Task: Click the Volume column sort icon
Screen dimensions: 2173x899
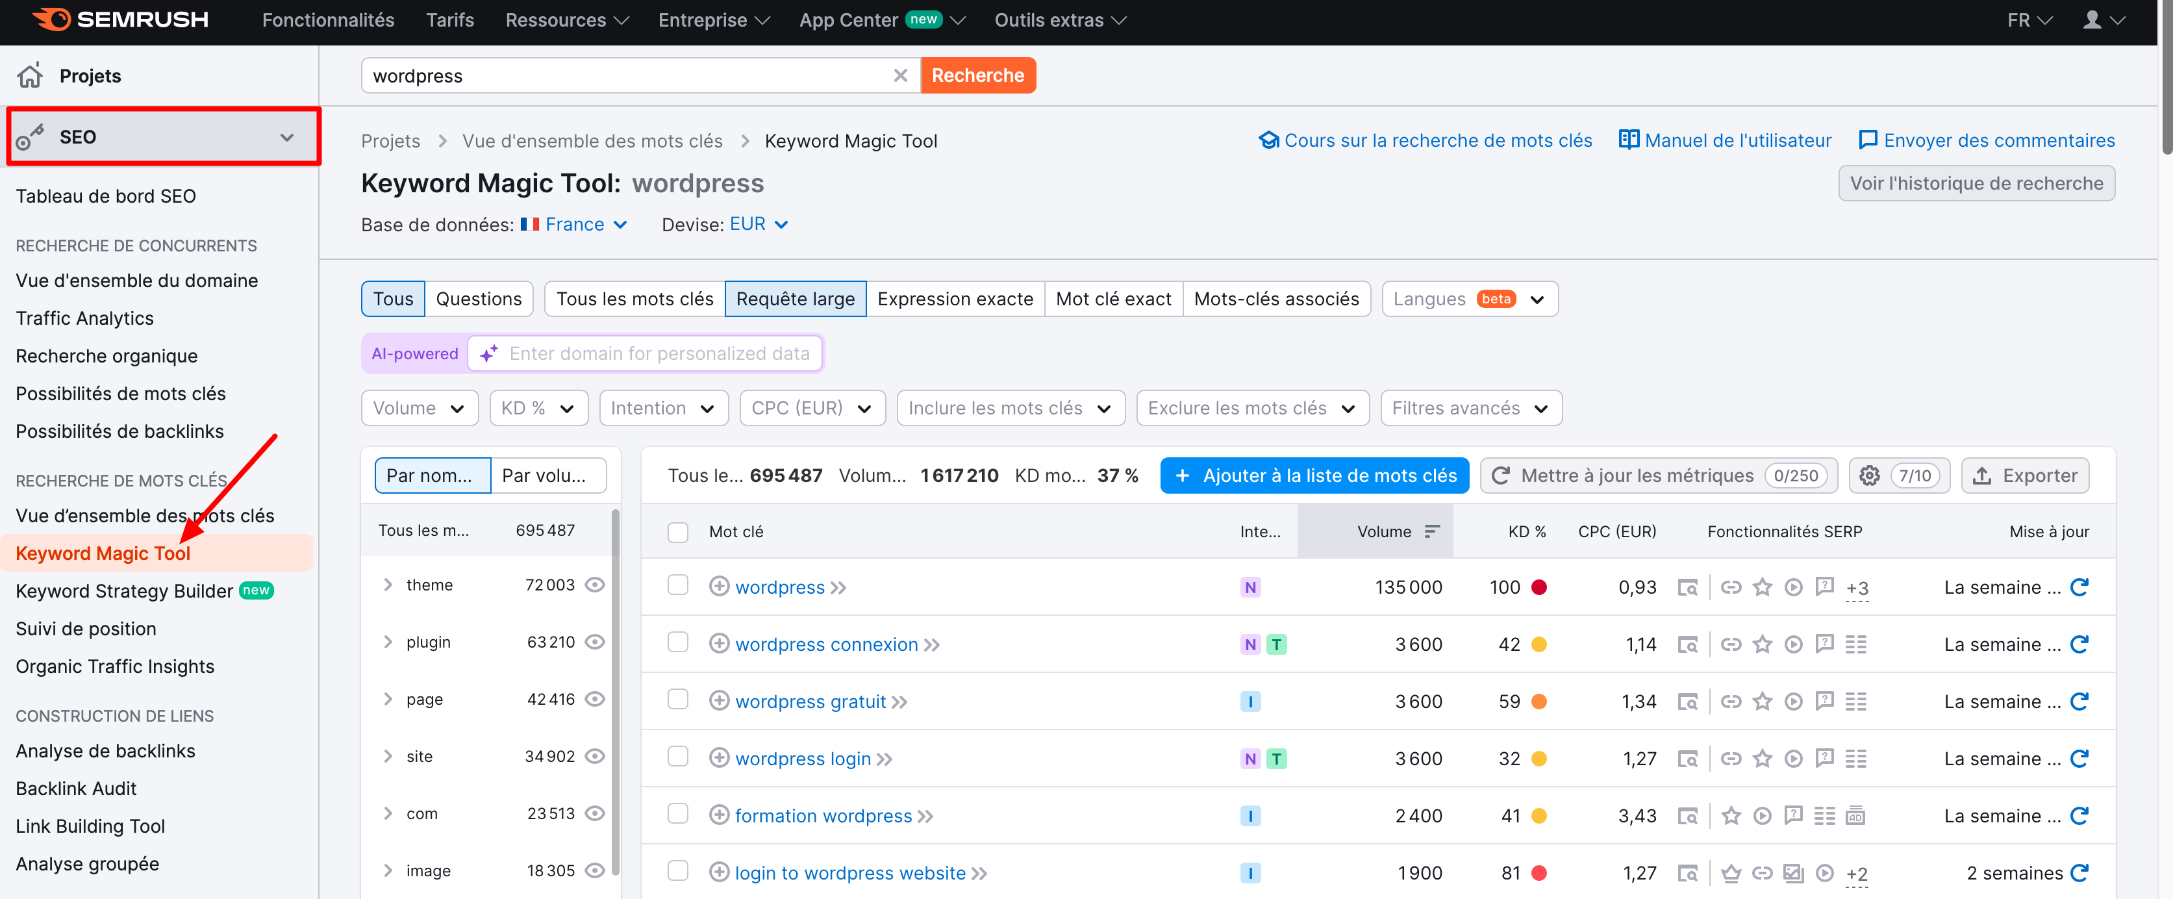Action: click(1431, 531)
